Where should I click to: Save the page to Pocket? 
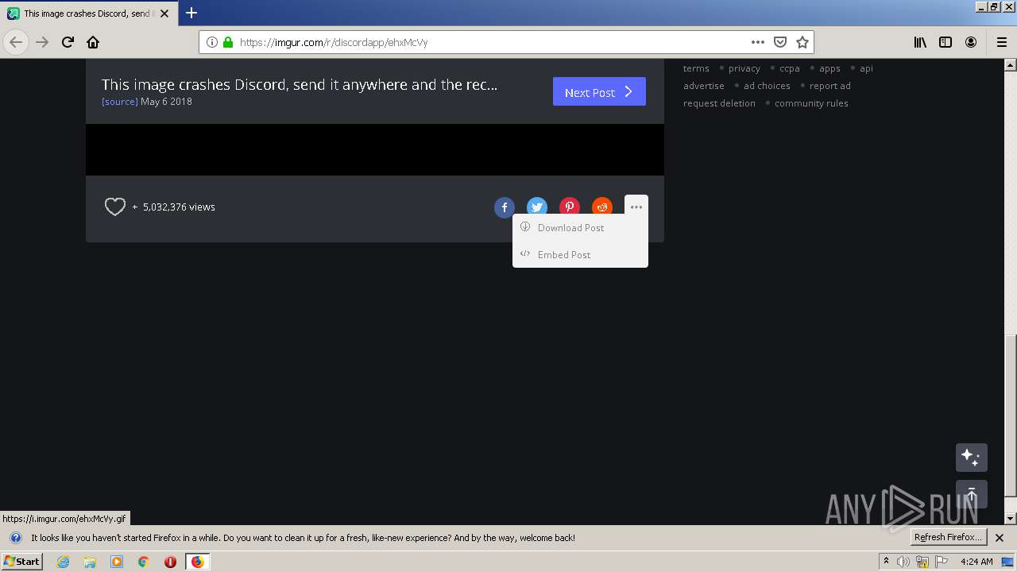(x=780, y=42)
